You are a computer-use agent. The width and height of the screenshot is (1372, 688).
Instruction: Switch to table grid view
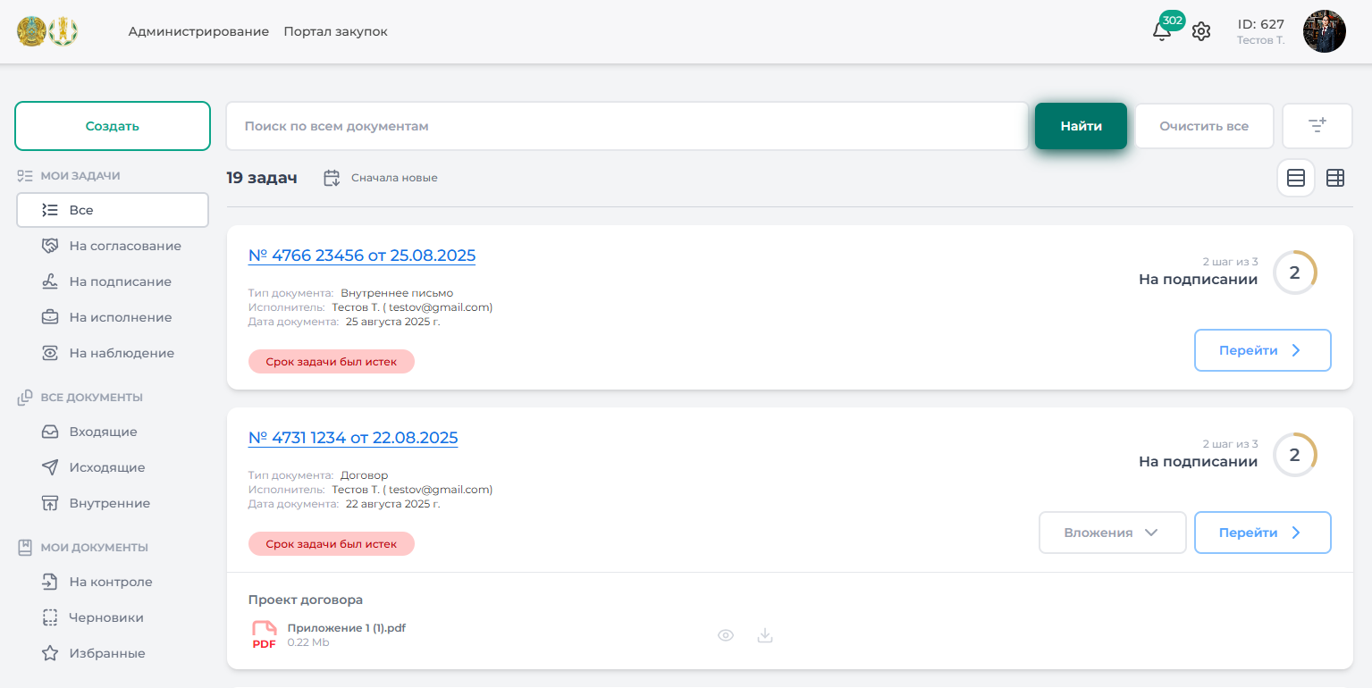[1334, 178]
